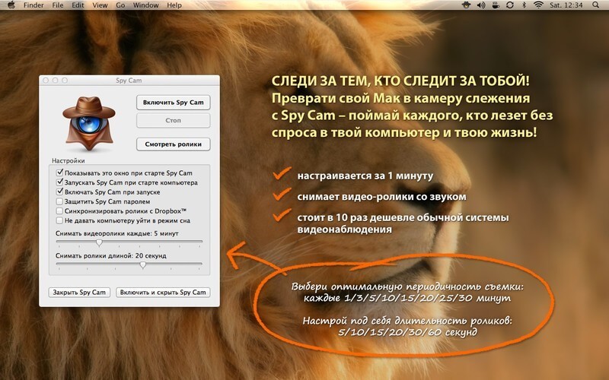Uncheck Включать Spy Cam при запуске

[x=59, y=192]
